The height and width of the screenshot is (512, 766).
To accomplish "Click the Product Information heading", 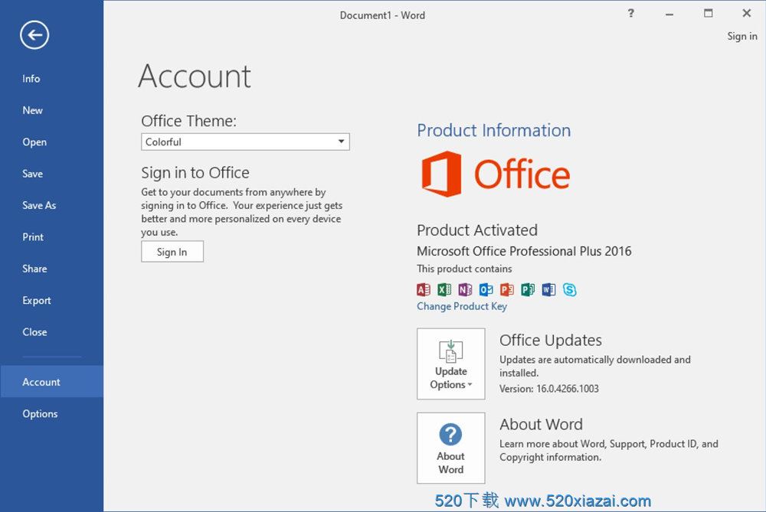I will [x=494, y=130].
